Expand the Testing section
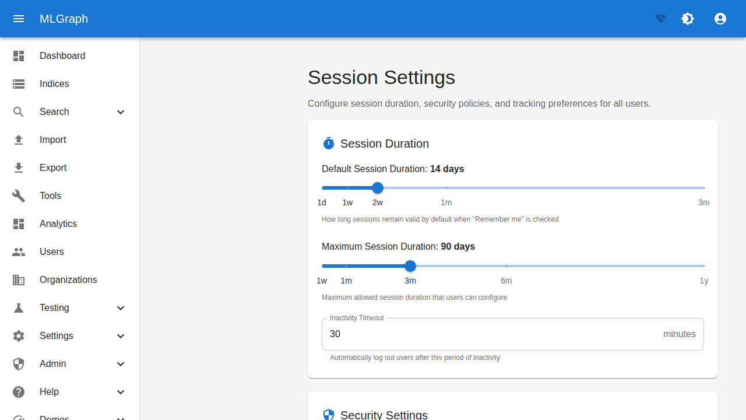 point(121,307)
